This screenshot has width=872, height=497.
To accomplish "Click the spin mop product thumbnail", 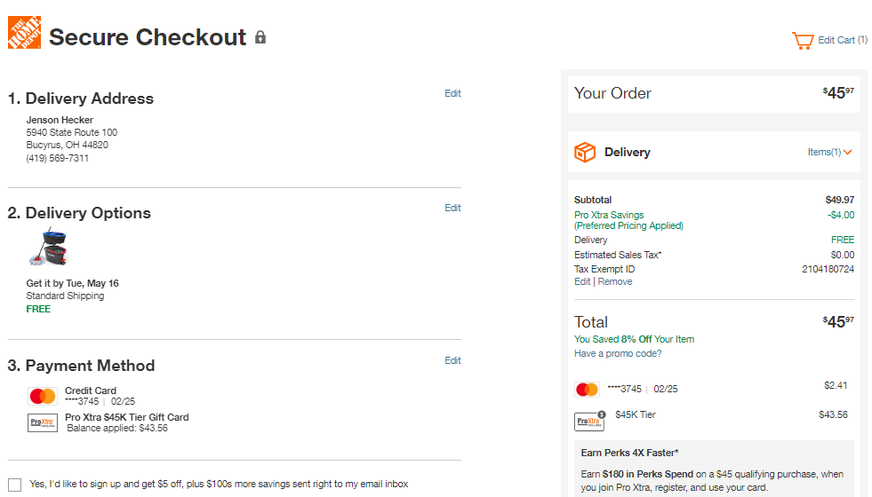I will click(x=48, y=247).
